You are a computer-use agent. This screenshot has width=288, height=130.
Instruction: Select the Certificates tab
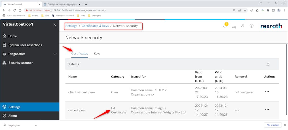[x=80, y=54]
